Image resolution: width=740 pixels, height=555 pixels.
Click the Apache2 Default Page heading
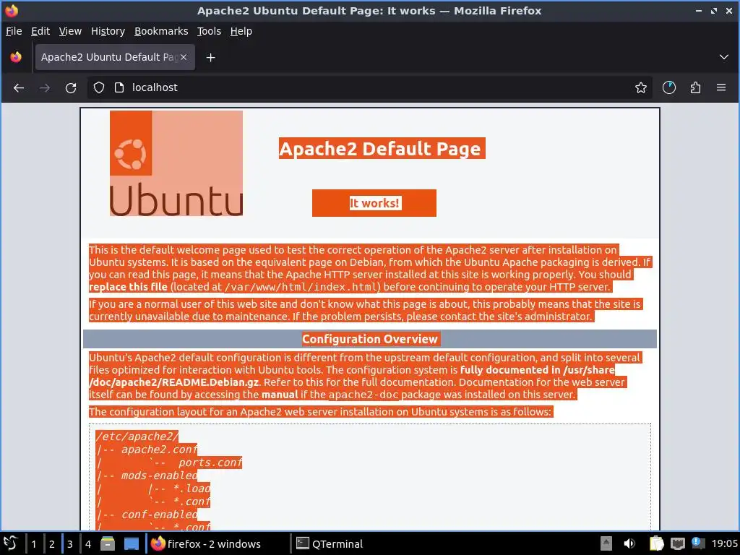coord(382,149)
